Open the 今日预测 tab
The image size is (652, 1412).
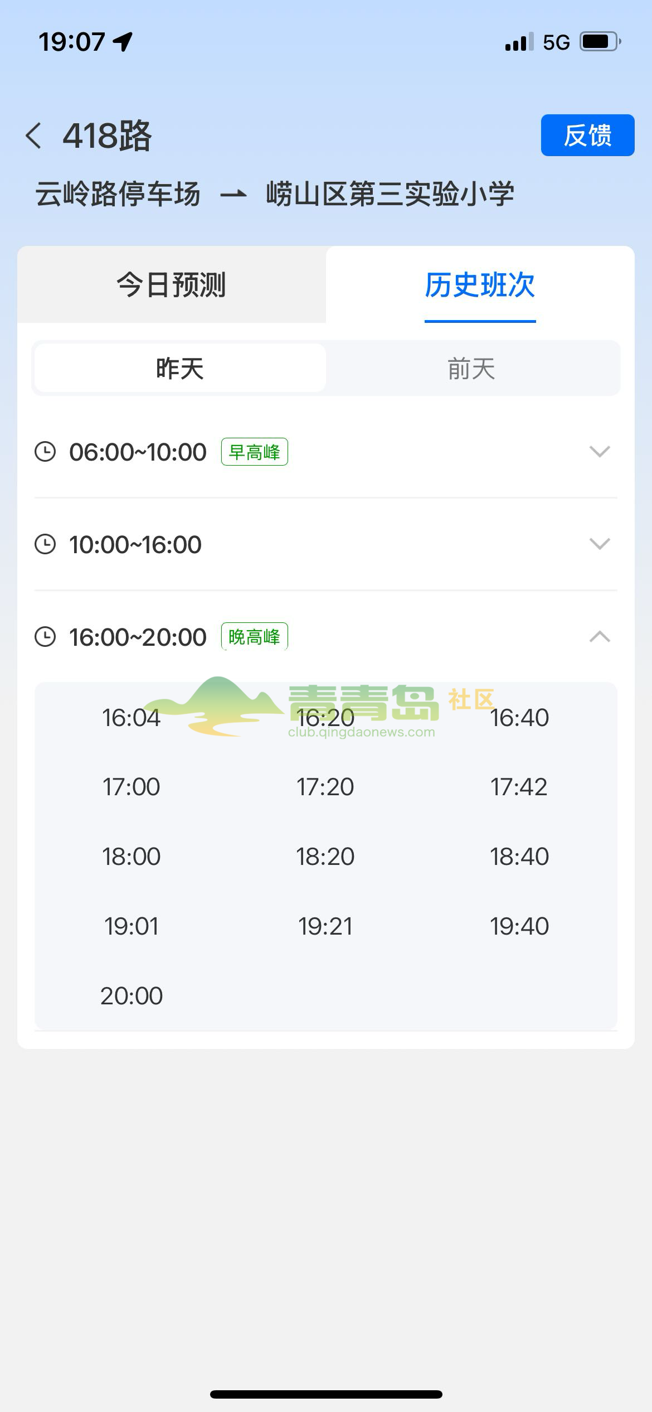click(x=172, y=284)
